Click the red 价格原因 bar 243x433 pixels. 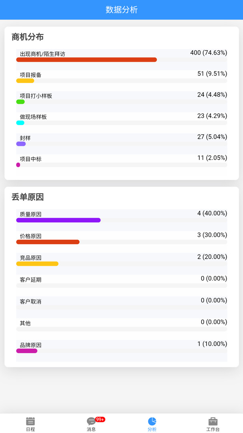point(48,242)
